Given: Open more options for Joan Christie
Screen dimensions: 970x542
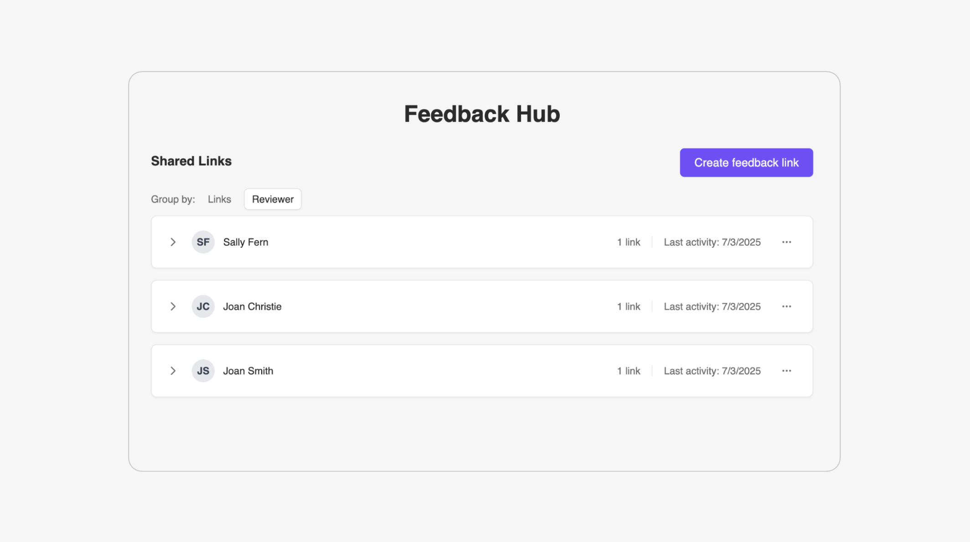Looking at the screenshot, I should pyautogui.click(x=786, y=307).
